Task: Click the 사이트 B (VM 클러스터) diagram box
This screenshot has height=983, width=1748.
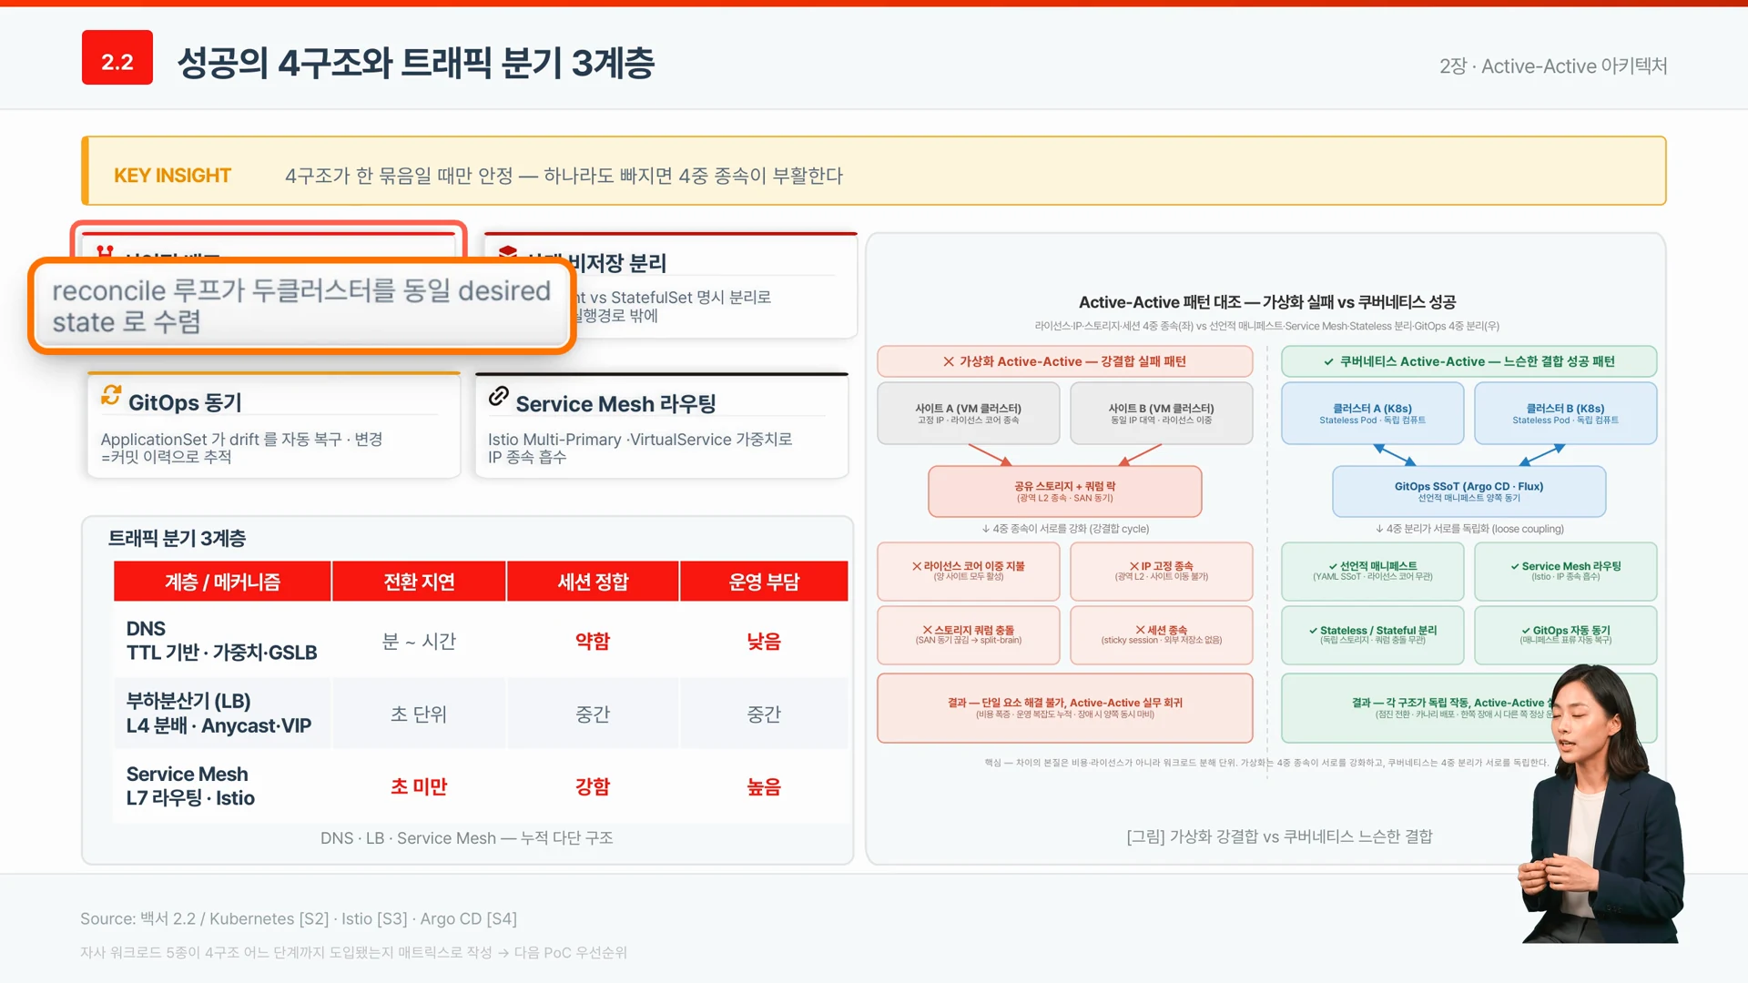Action: point(1162,413)
